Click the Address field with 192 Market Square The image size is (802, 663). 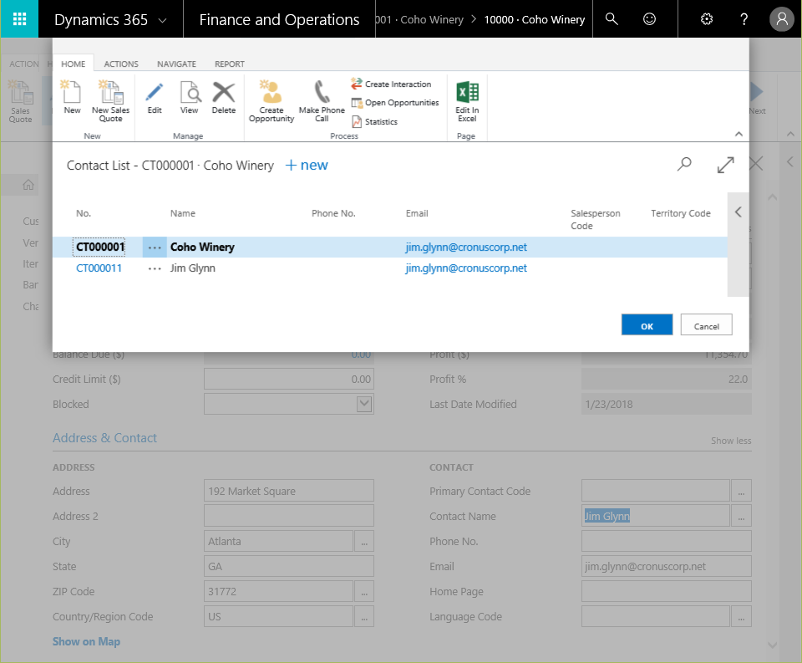pyautogui.click(x=288, y=491)
